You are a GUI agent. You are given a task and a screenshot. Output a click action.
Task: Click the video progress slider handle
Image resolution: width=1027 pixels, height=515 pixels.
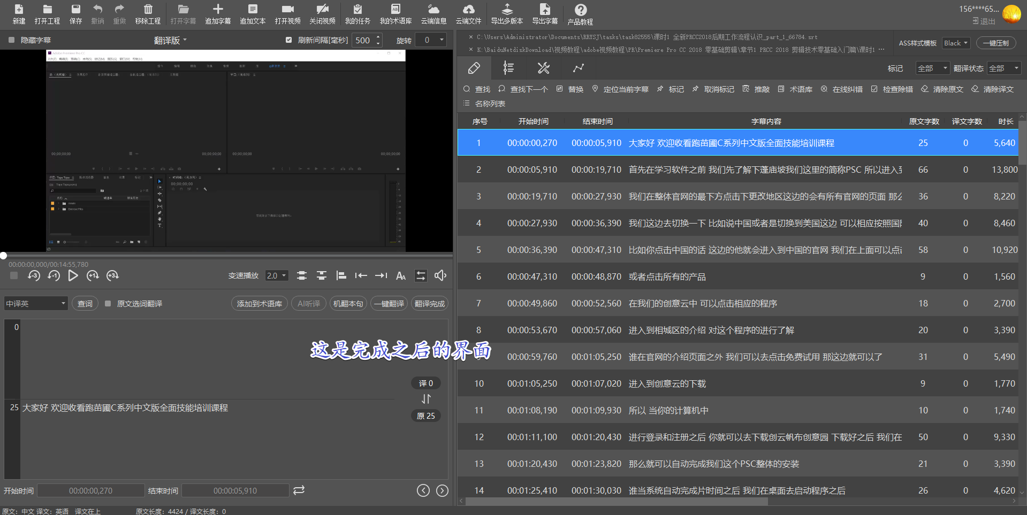tap(3, 256)
